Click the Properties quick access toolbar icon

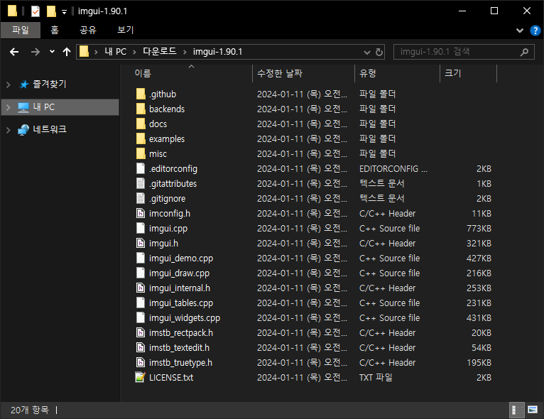36,11
